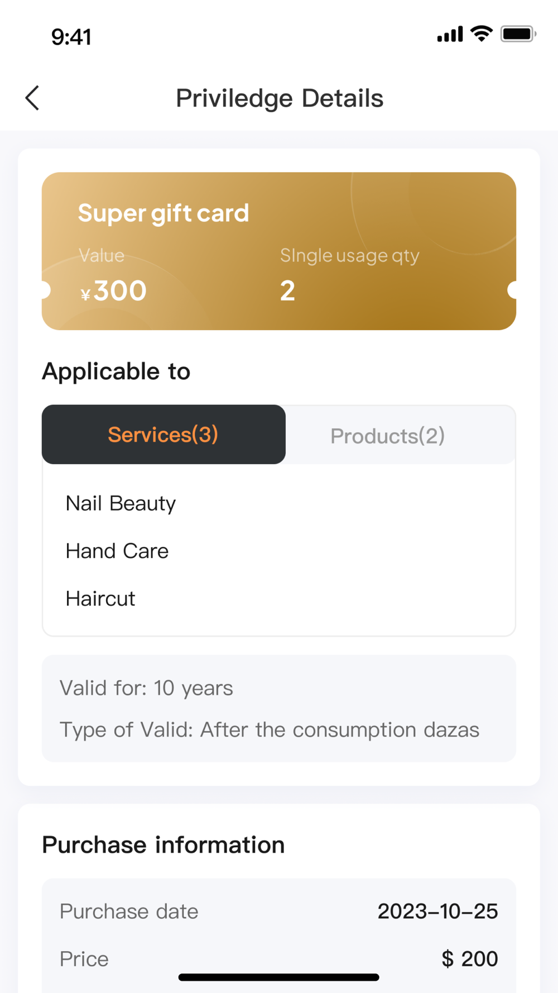Tap the Super gift card banner
Image resolution: width=558 pixels, height=993 pixels.
coord(279,251)
